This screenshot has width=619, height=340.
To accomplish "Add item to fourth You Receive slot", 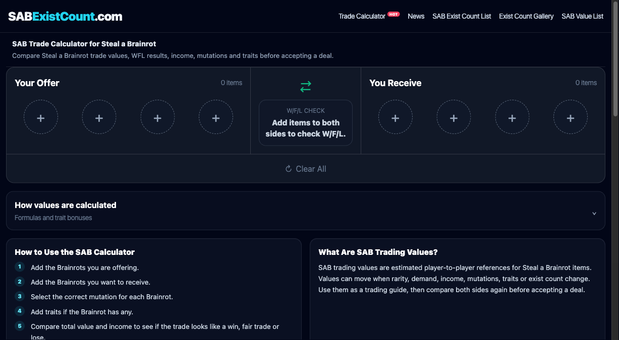I will coord(571,117).
